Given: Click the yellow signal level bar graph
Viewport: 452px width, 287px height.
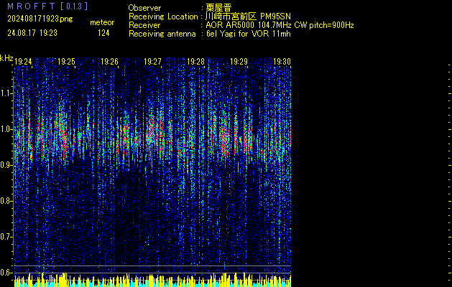Looking at the screenshot, I should 152,281.
